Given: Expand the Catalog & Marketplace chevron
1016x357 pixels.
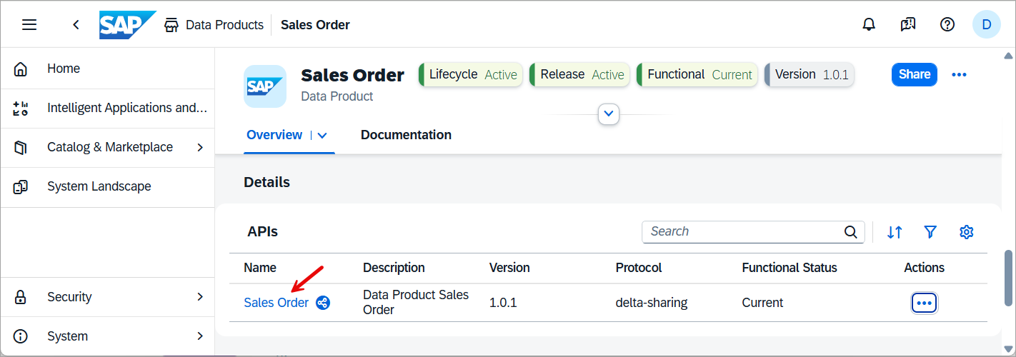Looking at the screenshot, I should (x=200, y=147).
